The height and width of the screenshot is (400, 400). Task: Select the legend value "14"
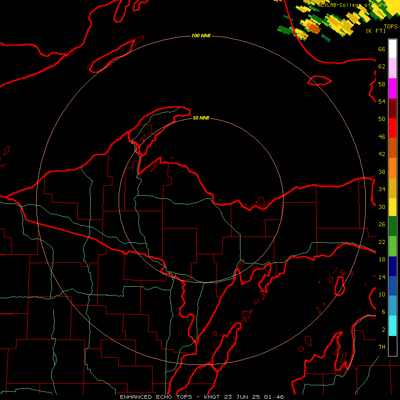click(382, 277)
